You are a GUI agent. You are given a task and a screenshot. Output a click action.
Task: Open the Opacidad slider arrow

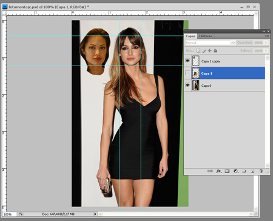266,42
